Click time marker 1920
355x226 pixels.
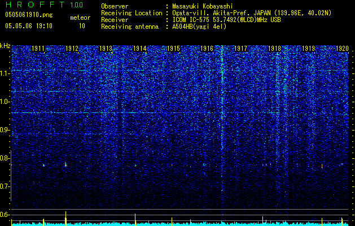(x=342, y=49)
